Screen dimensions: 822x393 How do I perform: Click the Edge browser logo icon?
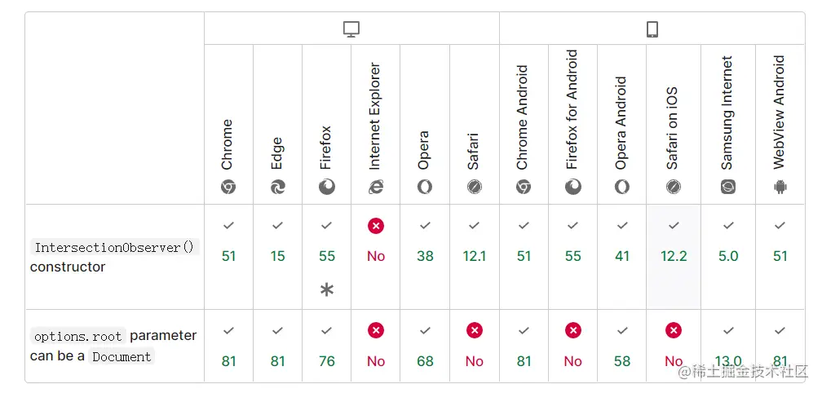coord(278,187)
